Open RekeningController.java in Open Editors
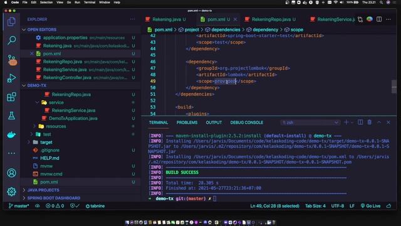The width and height of the screenshot is (401, 226). [x=81, y=77]
